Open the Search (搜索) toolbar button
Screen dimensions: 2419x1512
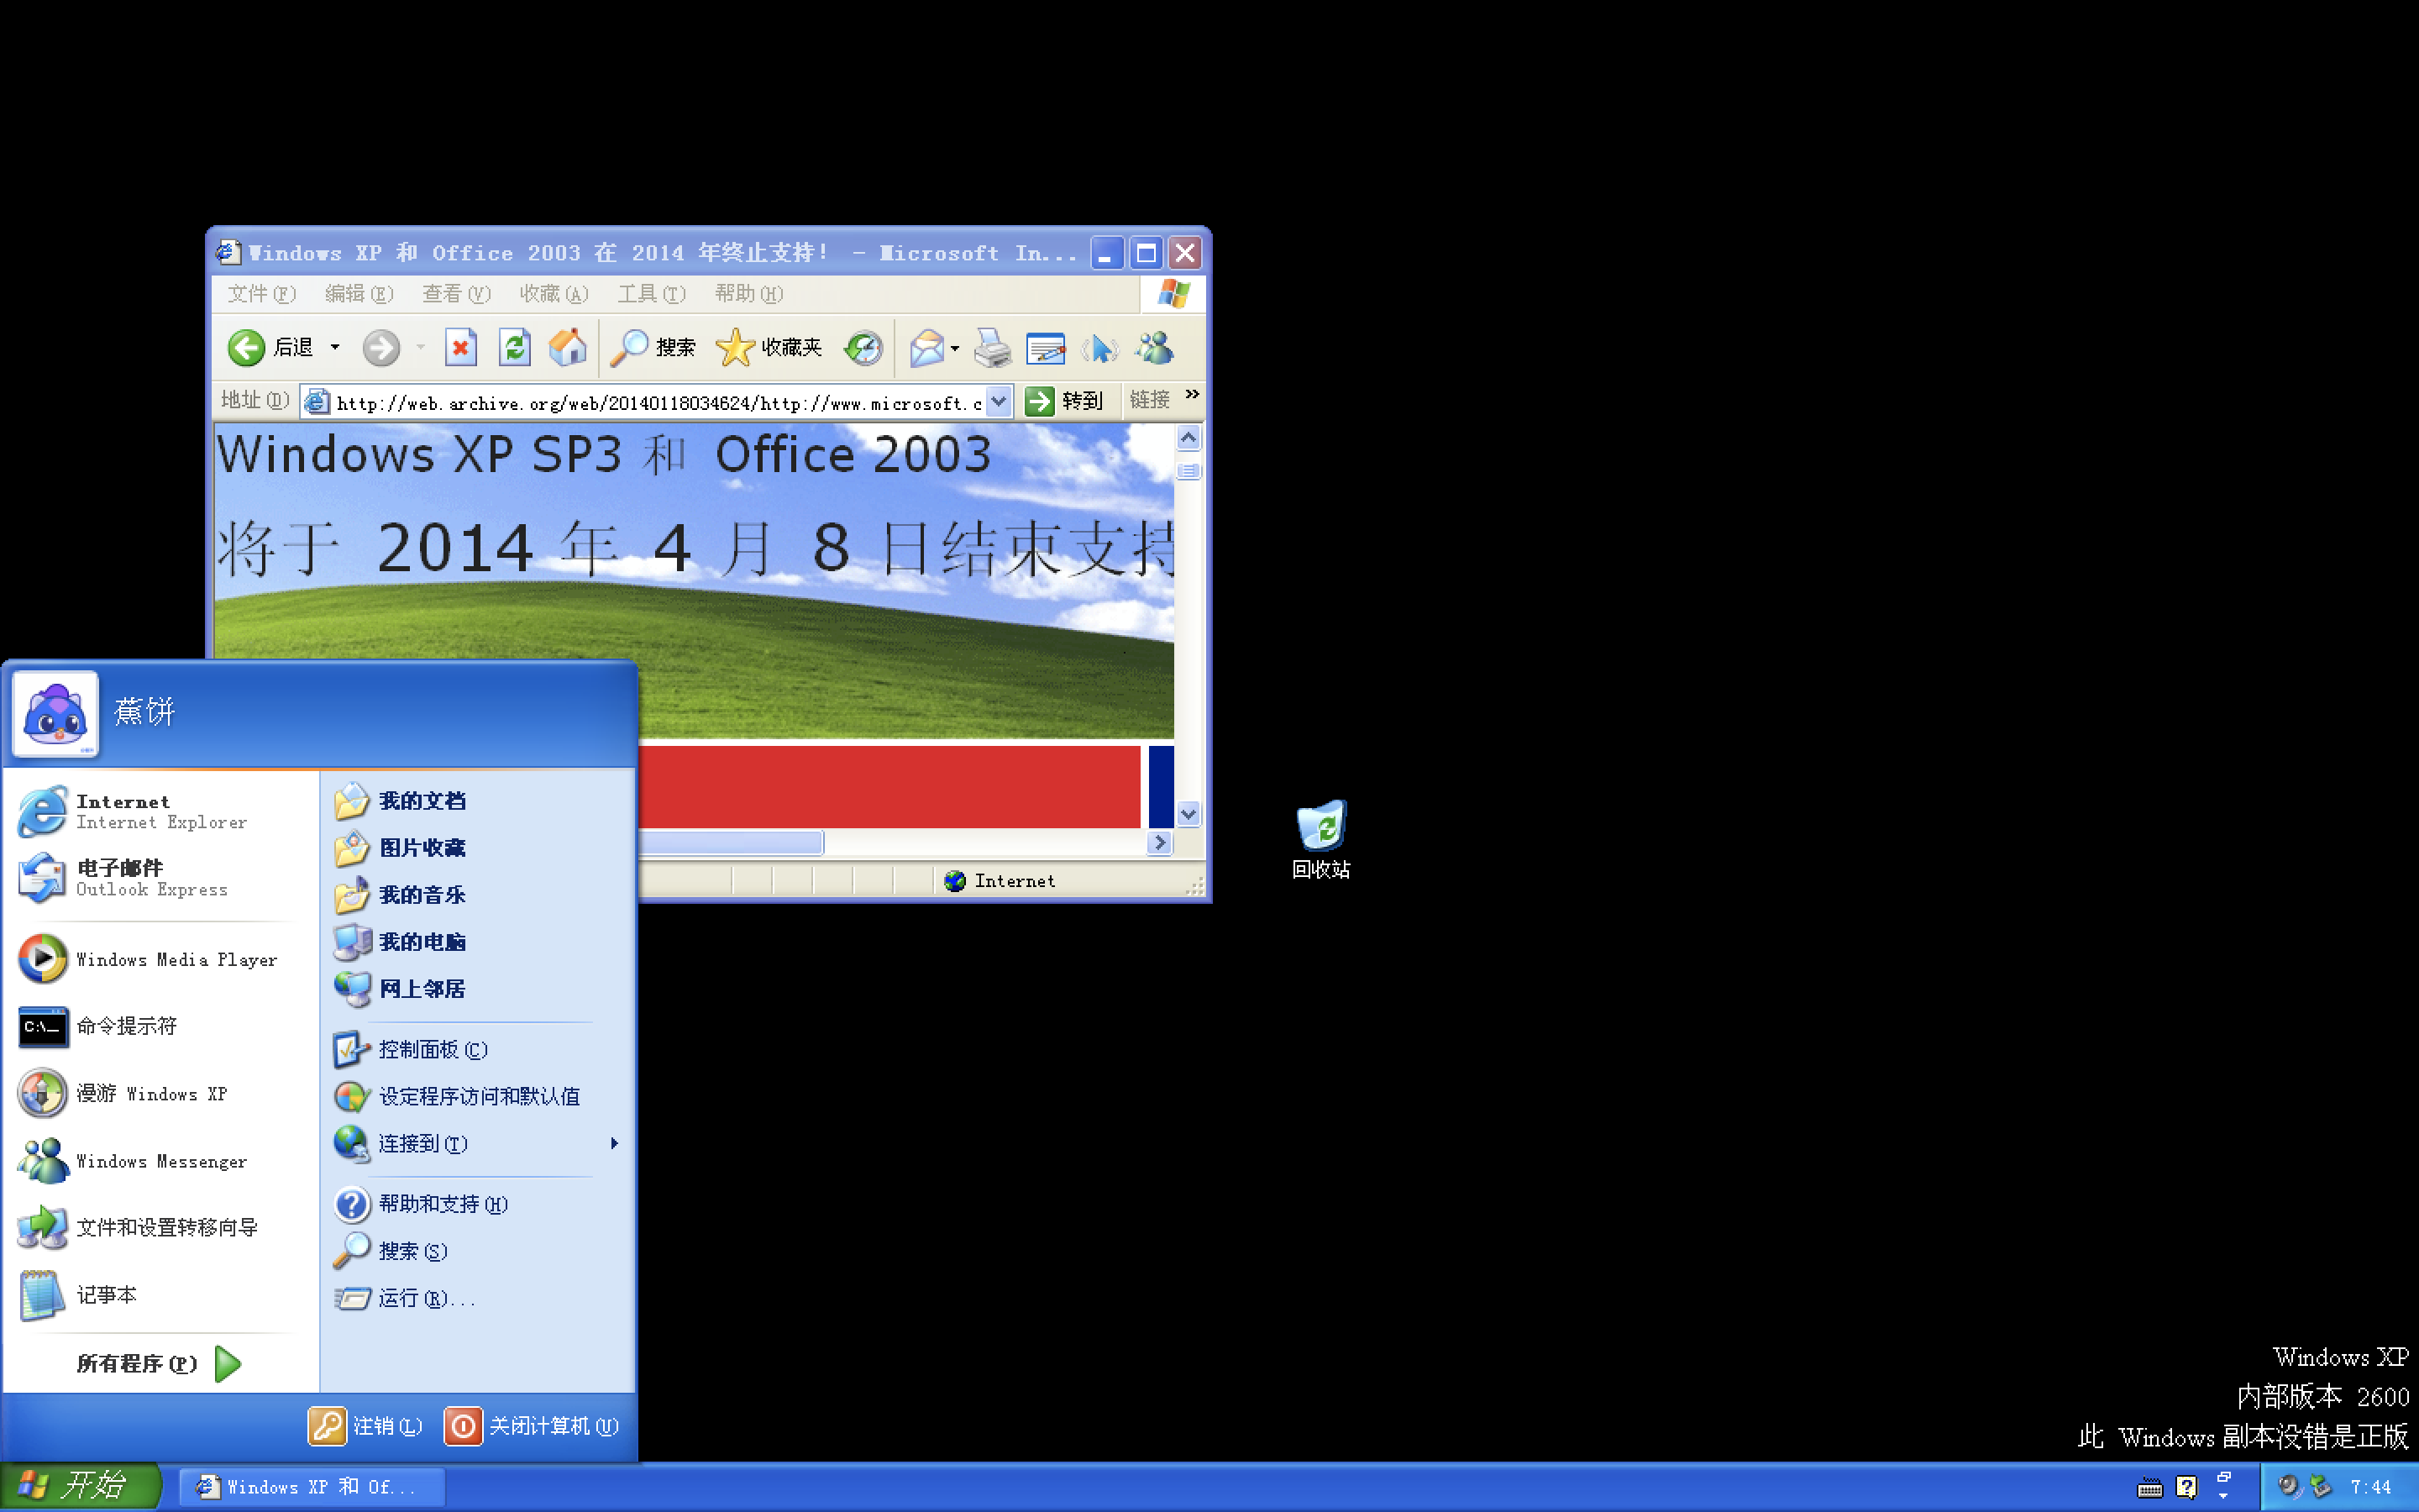click(653, 347)
